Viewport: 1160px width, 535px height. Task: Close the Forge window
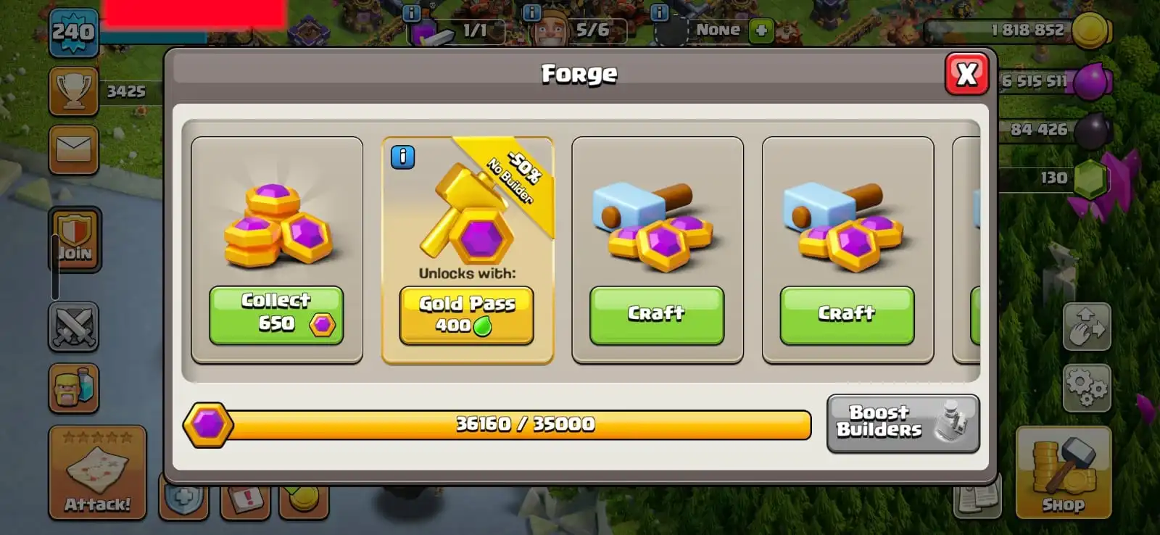966,73
